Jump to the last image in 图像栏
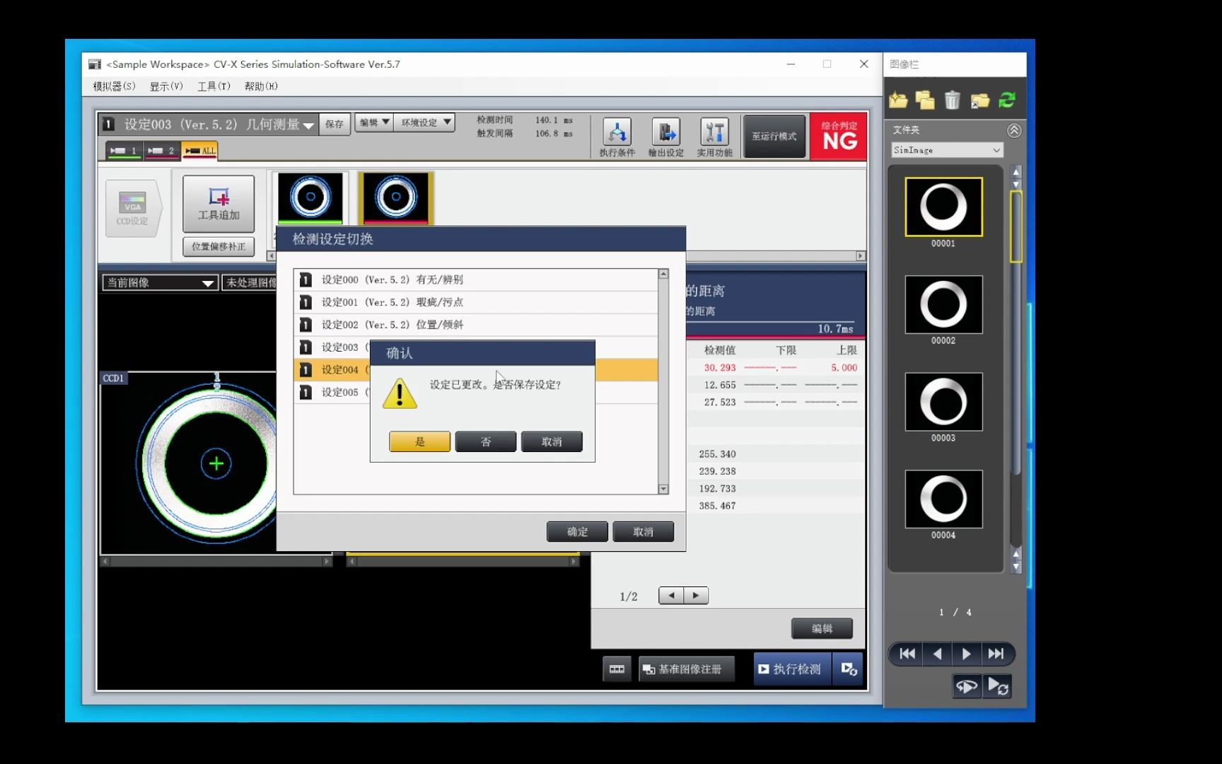The image size is (1222, 764). point(996,654)
